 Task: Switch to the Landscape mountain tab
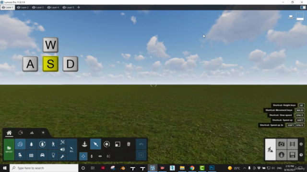click(x=32, y=133)
